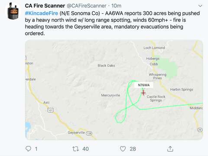Click the Highway 101 shield marker
Image resolution: width=208 pixels, height=156 pixels.
(x=50, y=110)
